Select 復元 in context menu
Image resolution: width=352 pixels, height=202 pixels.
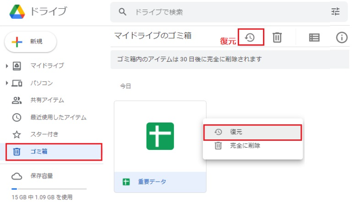[253, 132]
